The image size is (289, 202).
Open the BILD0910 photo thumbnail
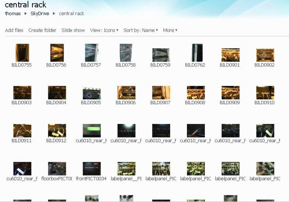(x=265, y=93)
